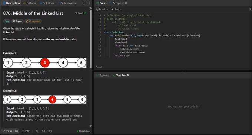
Task: Share the problem via share icon
Action: (44, 131)
